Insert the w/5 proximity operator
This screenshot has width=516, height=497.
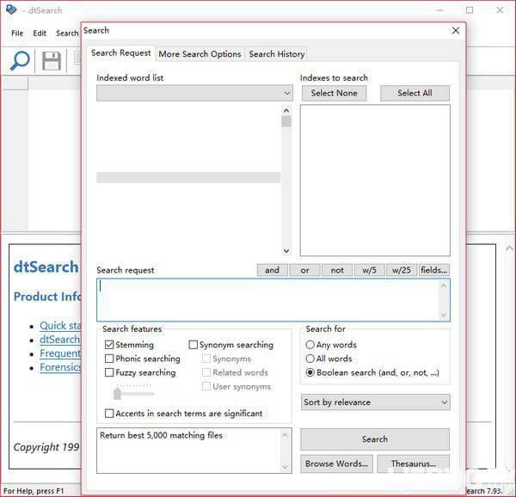[369, 270]
